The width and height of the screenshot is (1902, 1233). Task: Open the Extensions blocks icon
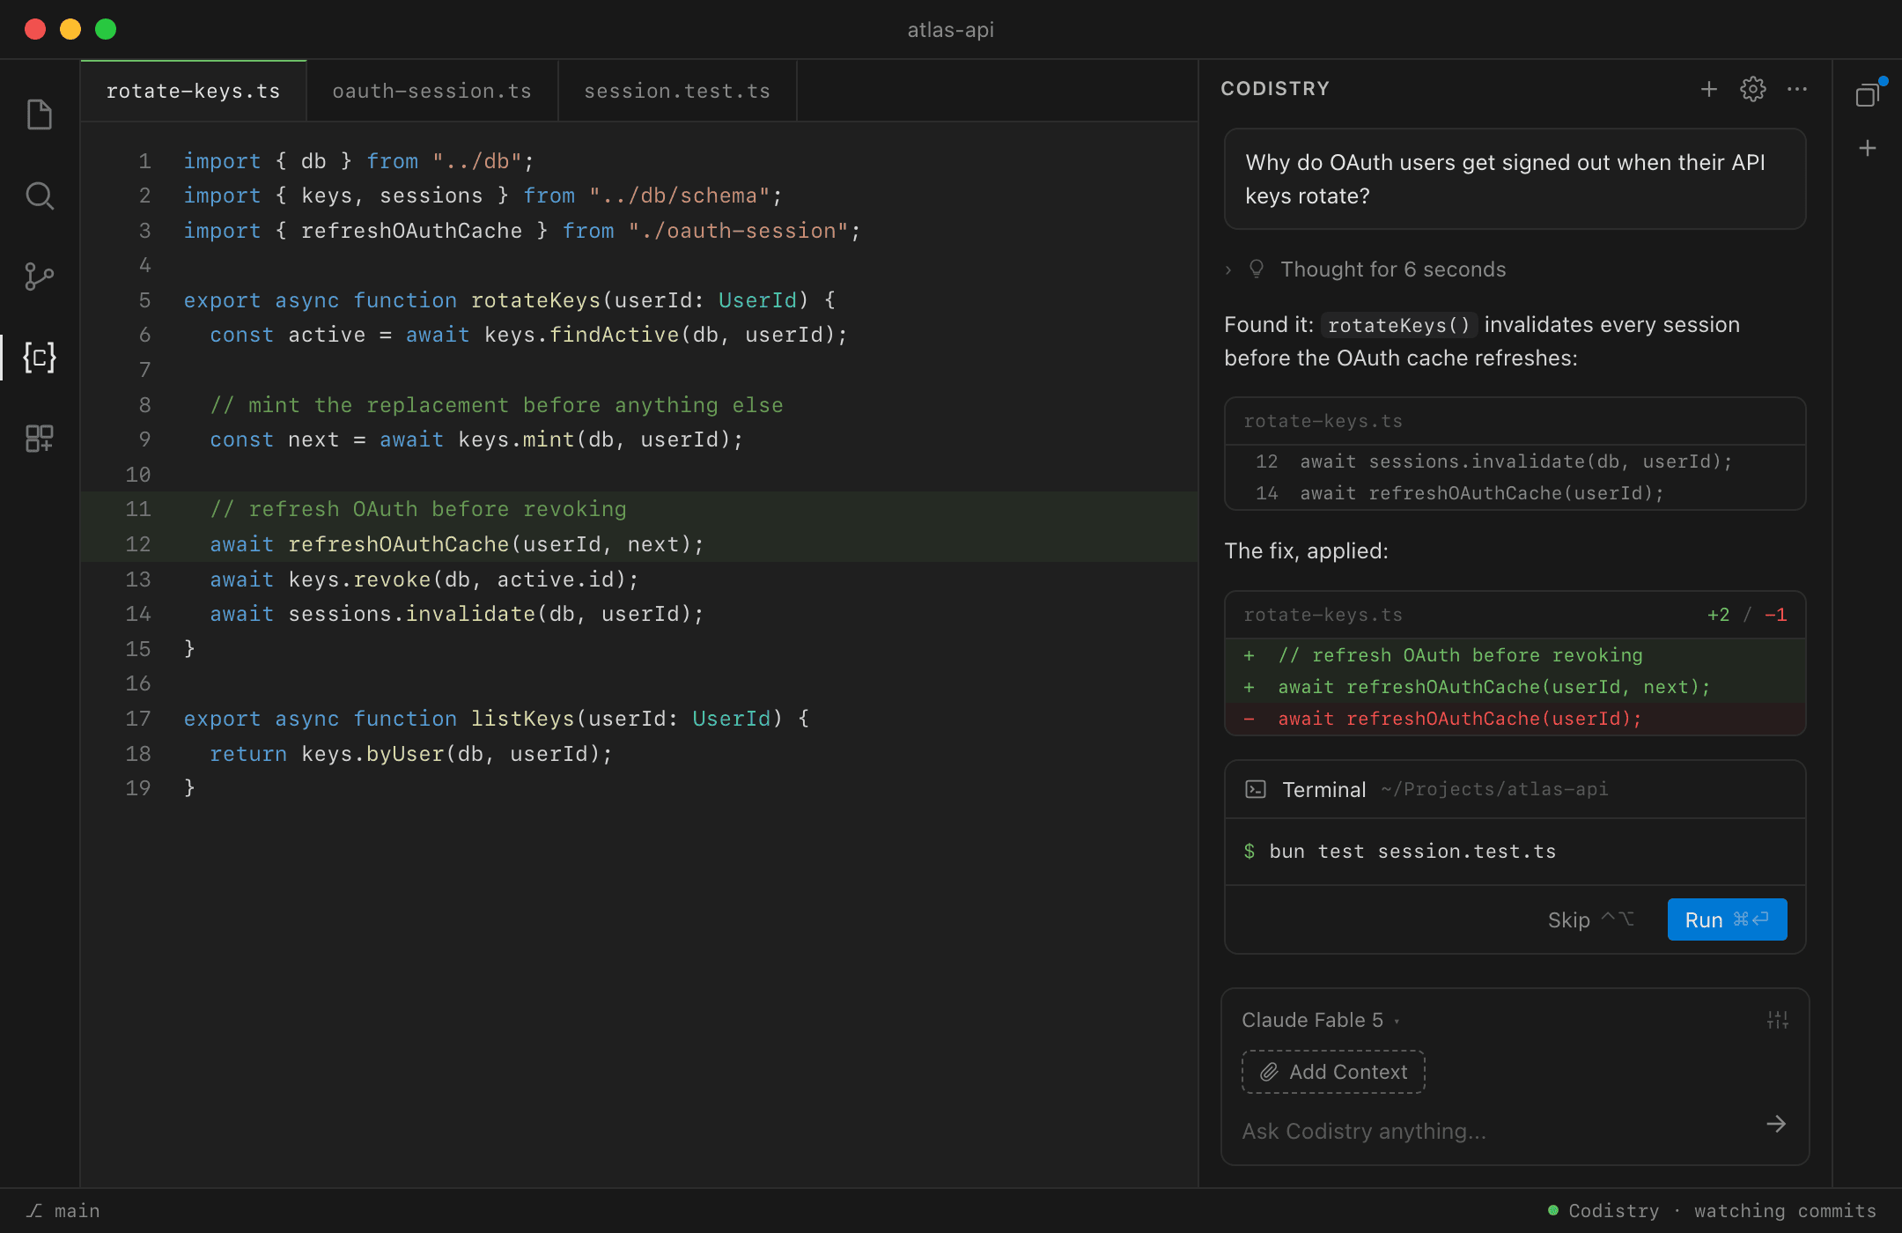click(x=40, y=438)
